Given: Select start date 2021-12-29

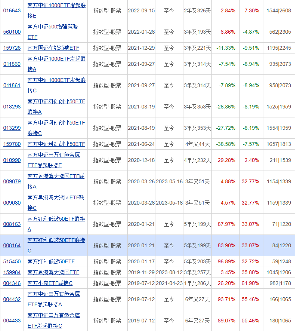Looking at the screenshot, I should 141,48.
